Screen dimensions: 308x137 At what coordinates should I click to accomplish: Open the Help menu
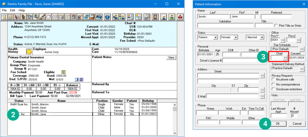(x=22, y=10)
